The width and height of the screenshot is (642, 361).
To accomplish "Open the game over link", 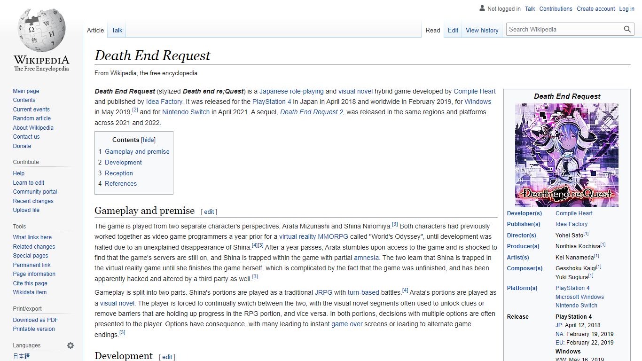I will coord(347,324).
